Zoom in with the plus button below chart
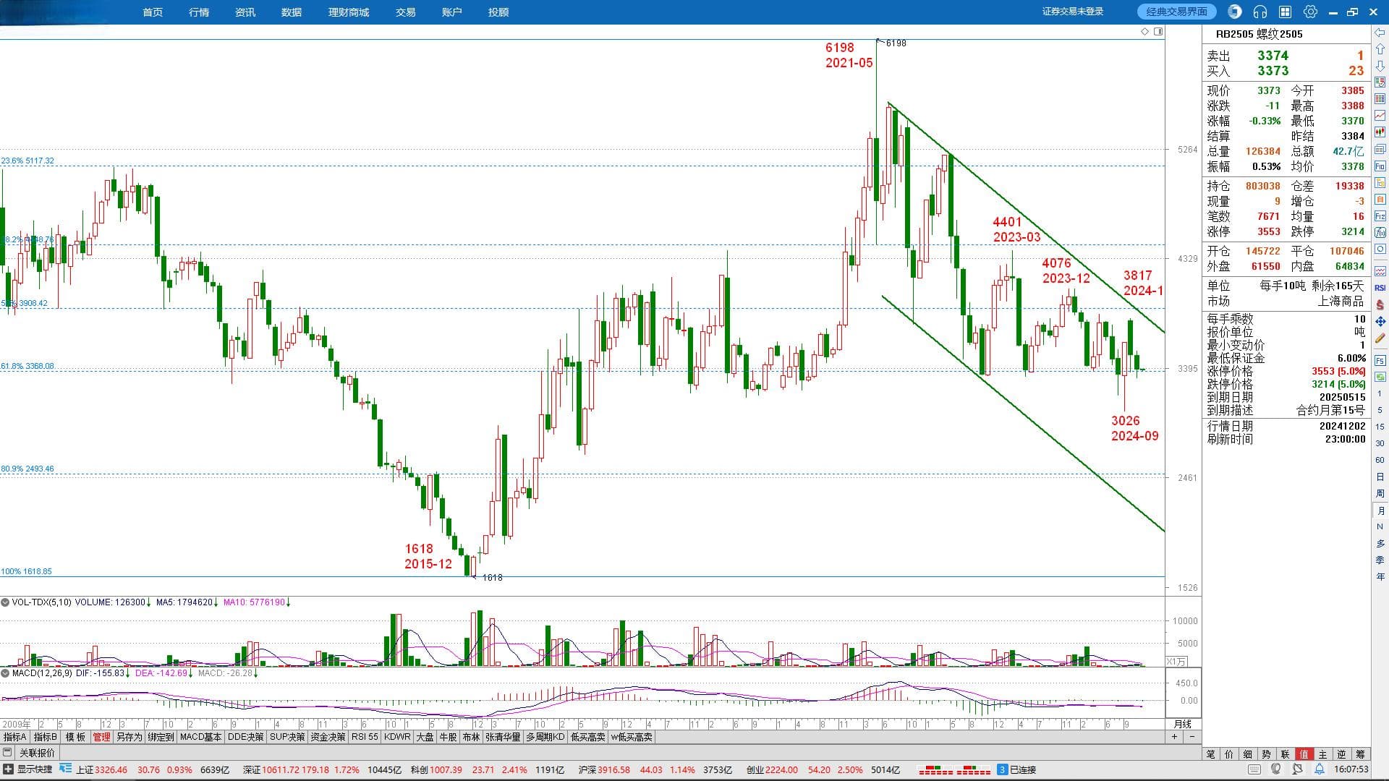1389x781 pixels. (x=1174, y=737)
